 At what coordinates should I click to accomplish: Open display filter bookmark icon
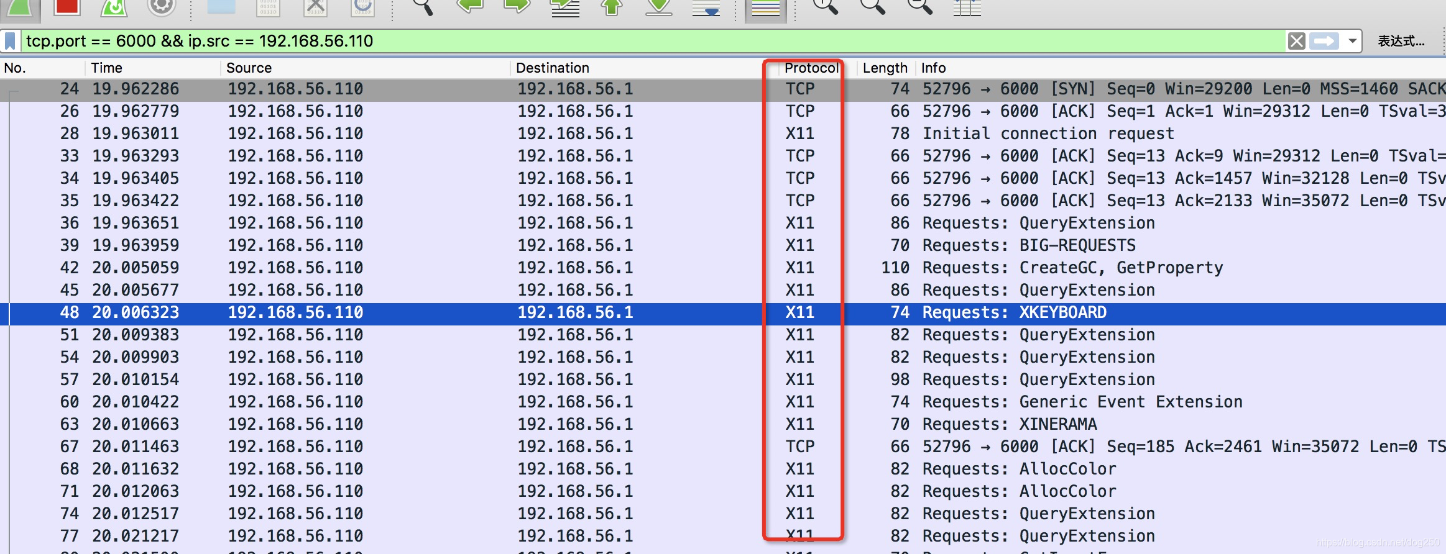tap(10, 41)
